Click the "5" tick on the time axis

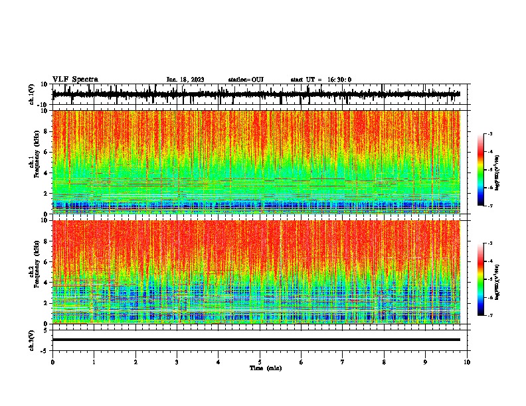pyautogui.click(x=260, y=362)
